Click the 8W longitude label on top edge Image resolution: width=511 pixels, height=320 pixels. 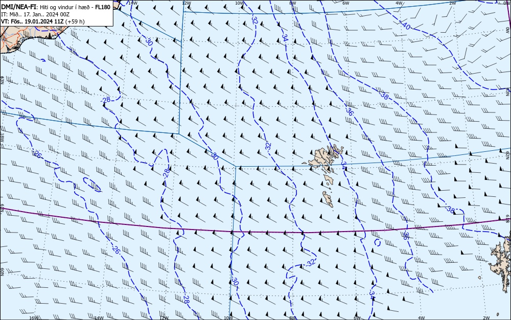292,3
